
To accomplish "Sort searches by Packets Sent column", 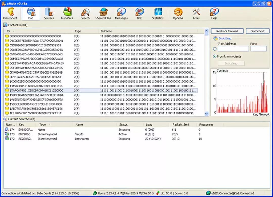I will (183, 124).
